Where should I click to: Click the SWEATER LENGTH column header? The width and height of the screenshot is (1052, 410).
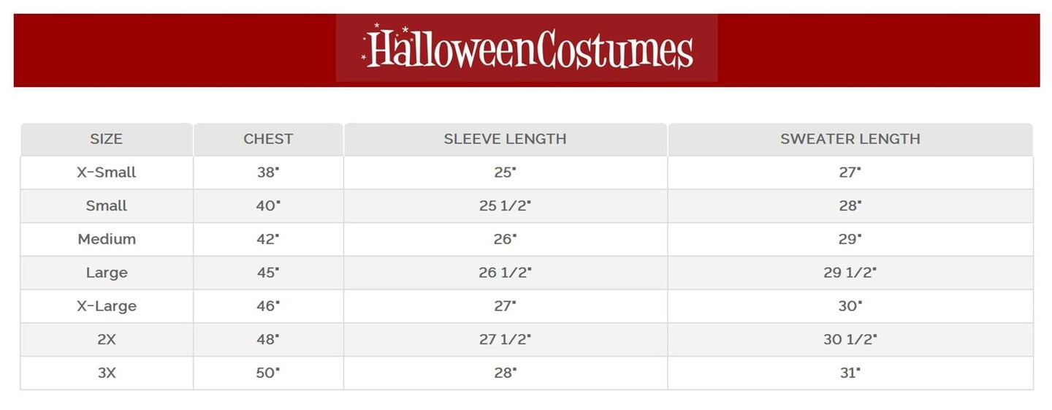tap(850, 139)
